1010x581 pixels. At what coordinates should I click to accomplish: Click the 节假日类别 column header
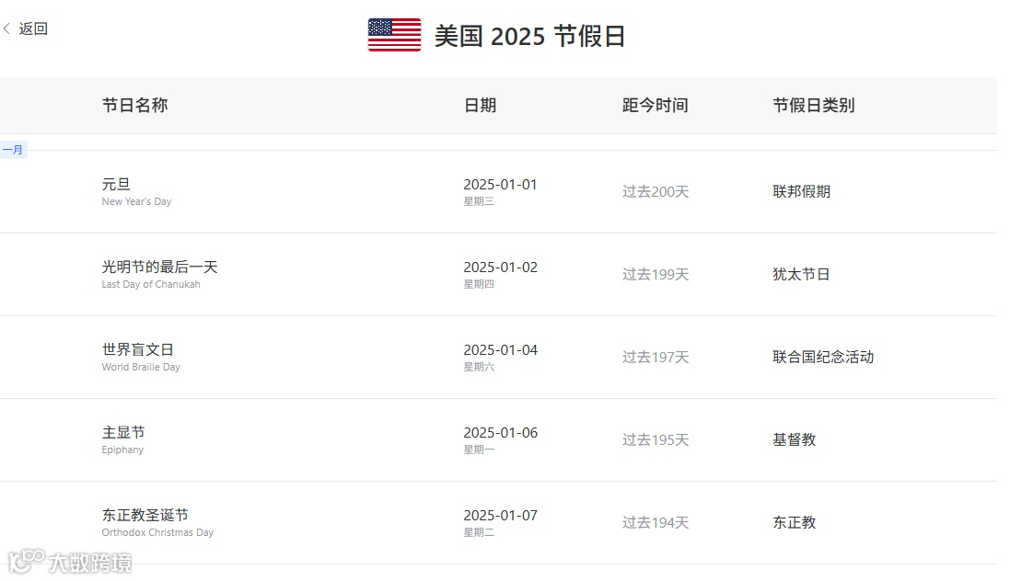click(x=814, y=105)
